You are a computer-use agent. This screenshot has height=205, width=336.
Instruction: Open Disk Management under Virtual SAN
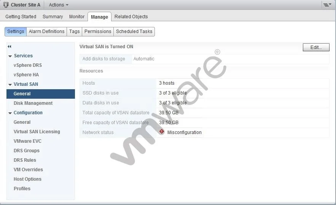point(33,103)
